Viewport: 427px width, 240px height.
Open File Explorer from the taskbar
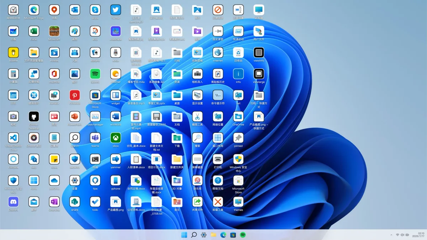coord(213,235)
